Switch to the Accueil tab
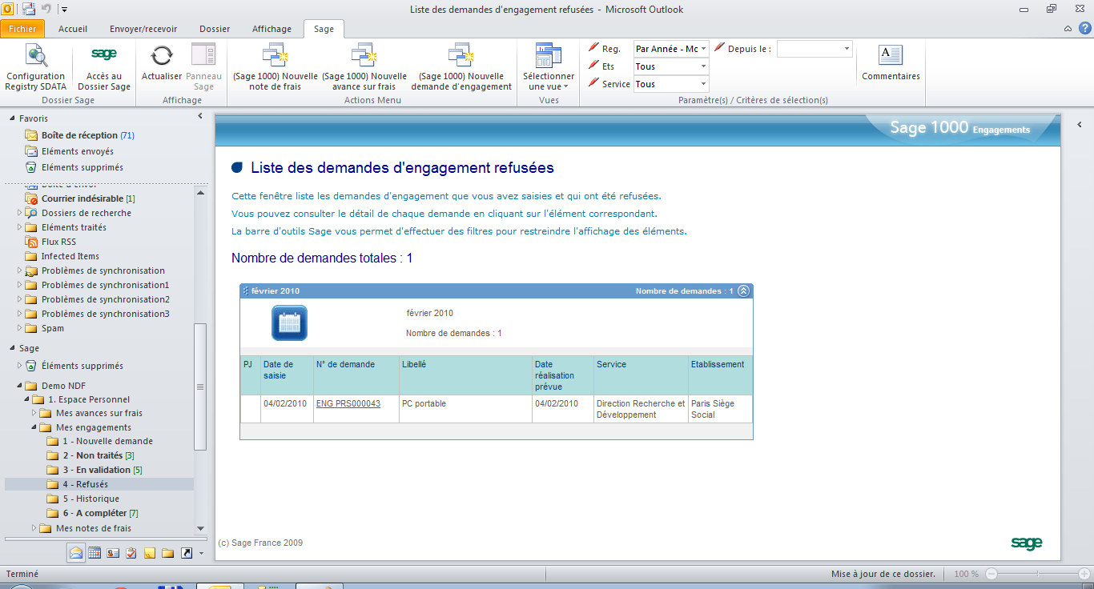 click(73, 29)
